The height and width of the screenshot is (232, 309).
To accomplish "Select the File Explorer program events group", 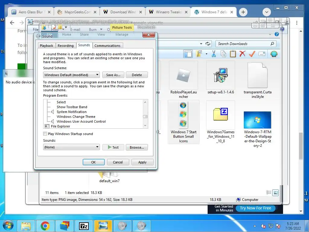I will (x=60, y=126).
